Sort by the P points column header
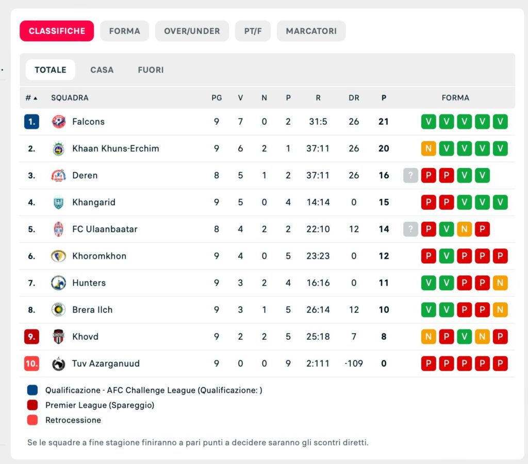Screen dimensions: 528x464 click(384, 98)
